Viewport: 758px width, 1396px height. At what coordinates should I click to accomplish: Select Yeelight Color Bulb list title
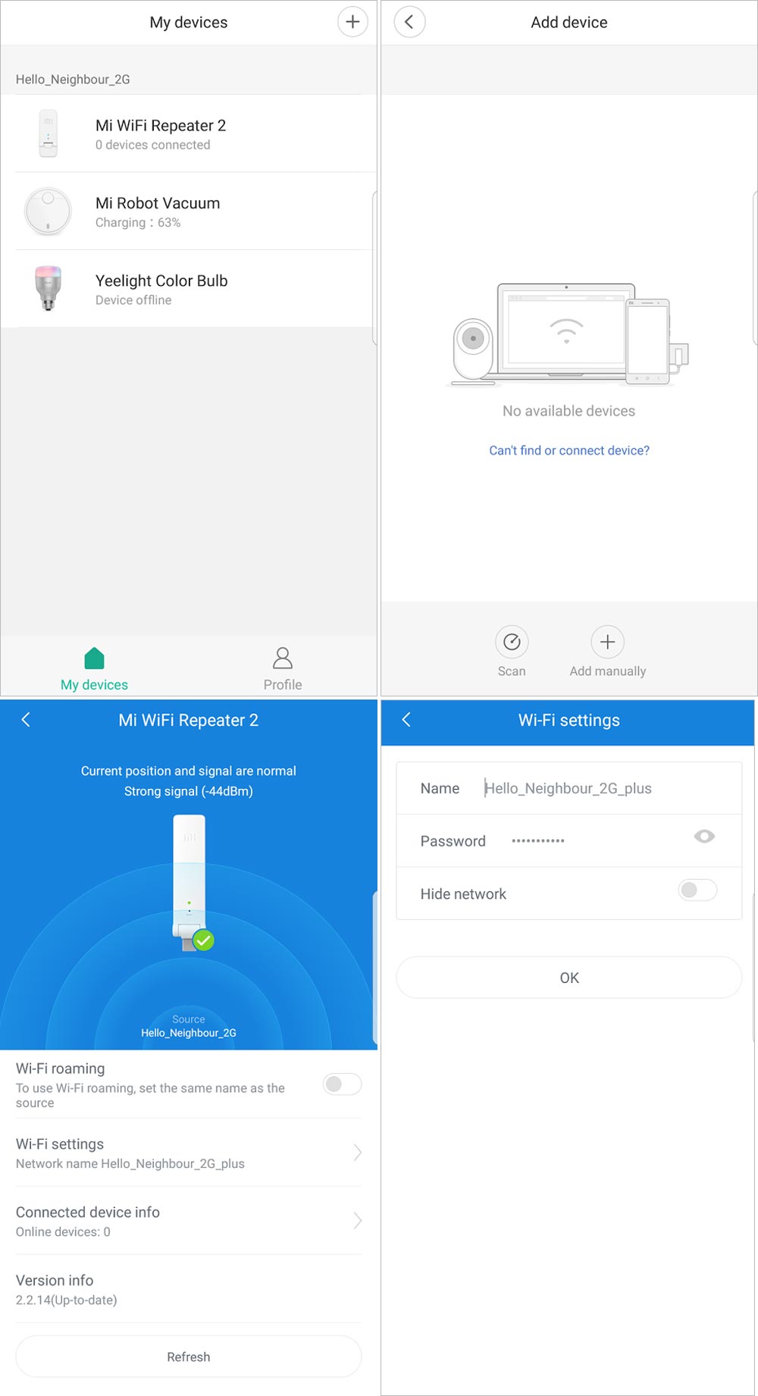[x=161, y=280]
